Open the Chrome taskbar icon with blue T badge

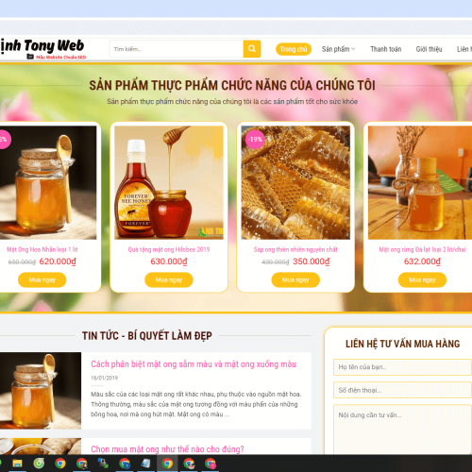pos(125,464)
